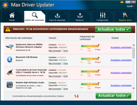Screen dimensions: 137x105
Task: Click the house icon for Estado
Action: [12, 15]
